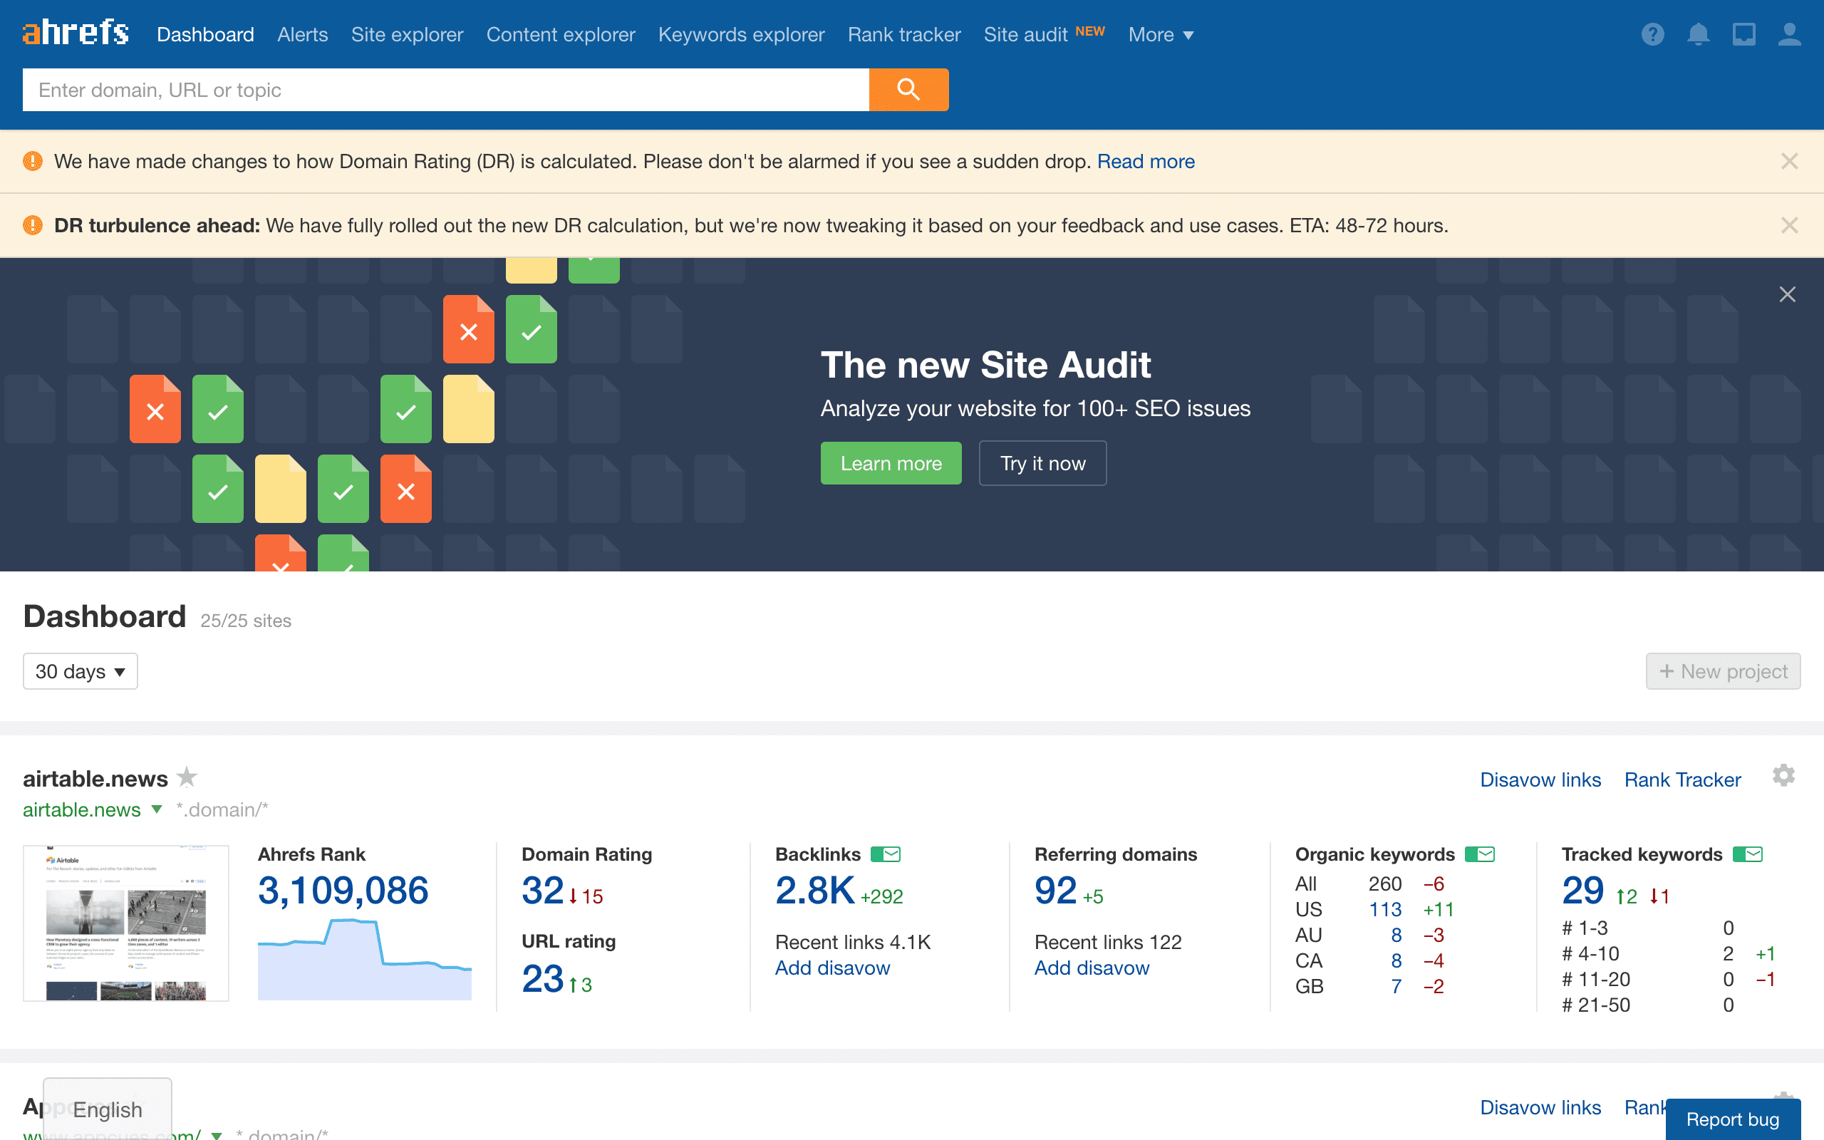Click the help question mark icon
1824x1140 pixels.
(1652, 34)
